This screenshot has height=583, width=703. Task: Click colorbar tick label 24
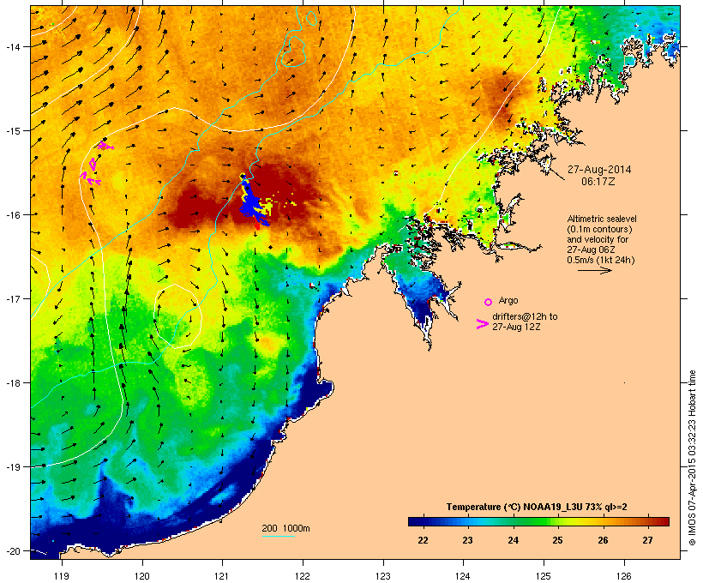click(x=513, y=540)
